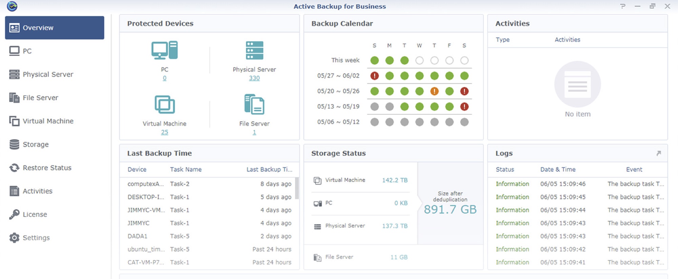
Task: Click the red error marker for 05/13 week Saturday
Action: pos(464,107)
